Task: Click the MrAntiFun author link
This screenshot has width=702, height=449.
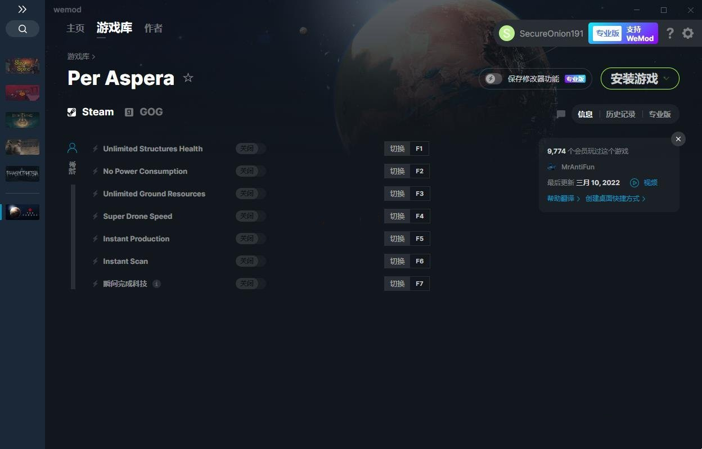Action: click(578, 167)
